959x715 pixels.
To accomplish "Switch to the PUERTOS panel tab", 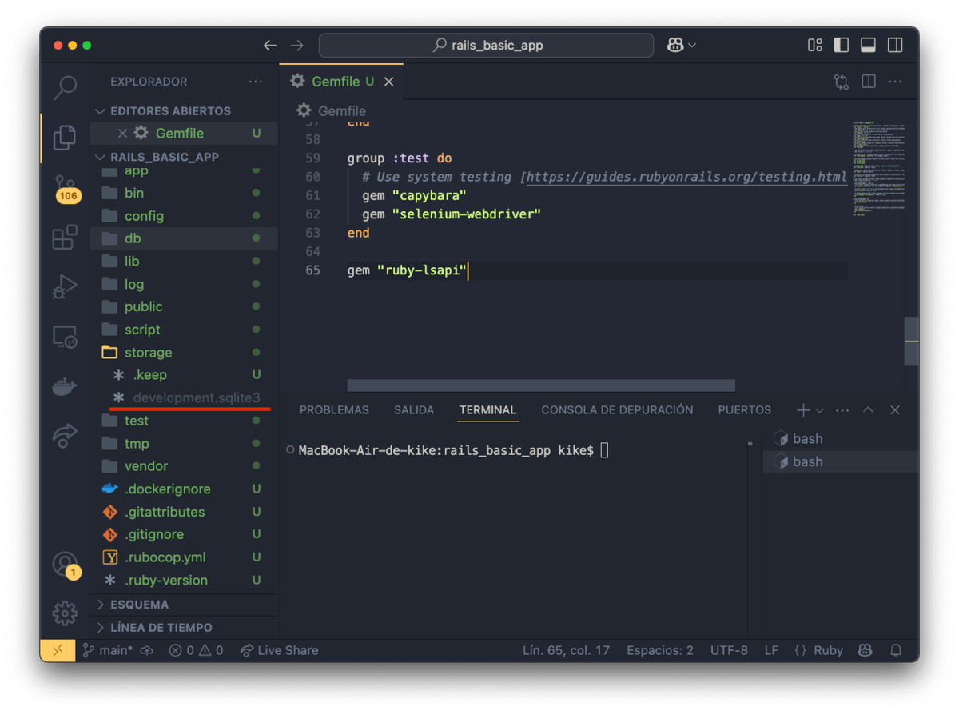I will (745, 410).
